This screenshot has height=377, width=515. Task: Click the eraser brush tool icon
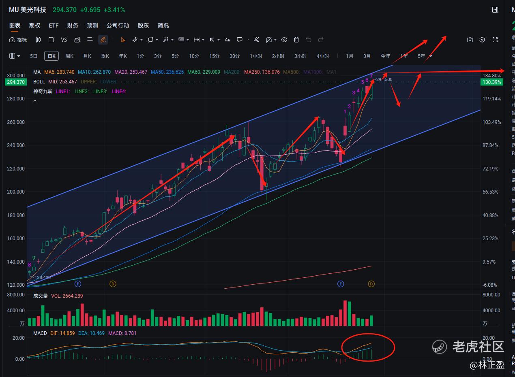256,40
